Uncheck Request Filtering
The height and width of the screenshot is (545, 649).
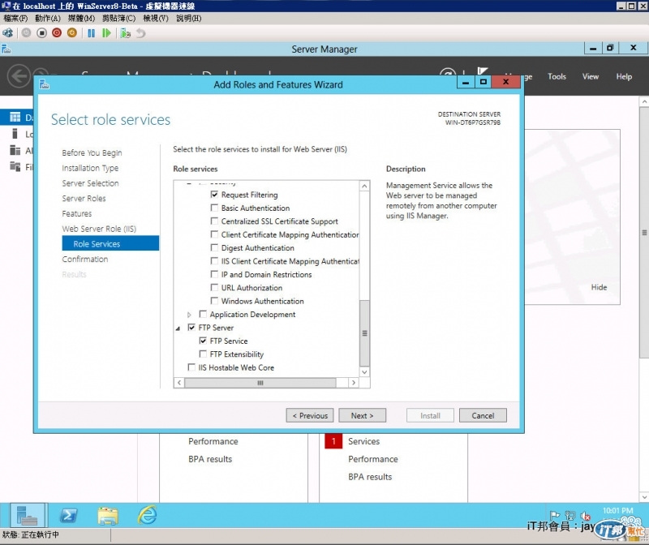click(x=214, y=195)
